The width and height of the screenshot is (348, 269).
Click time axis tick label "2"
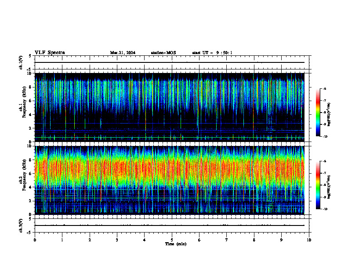point(90,240)
